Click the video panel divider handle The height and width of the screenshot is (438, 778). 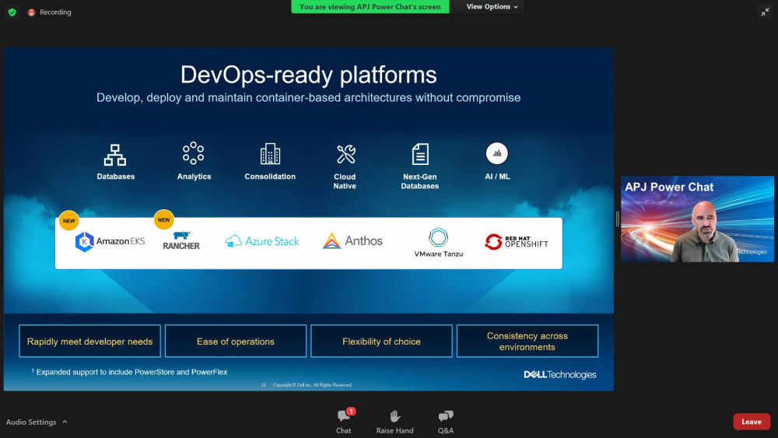point(617,219)
